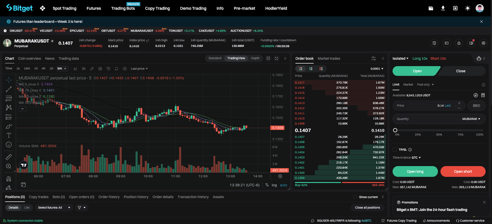The height and width of the screenshot is (224, 492).
Task: Select the Close position tab button
Action: 461,71
